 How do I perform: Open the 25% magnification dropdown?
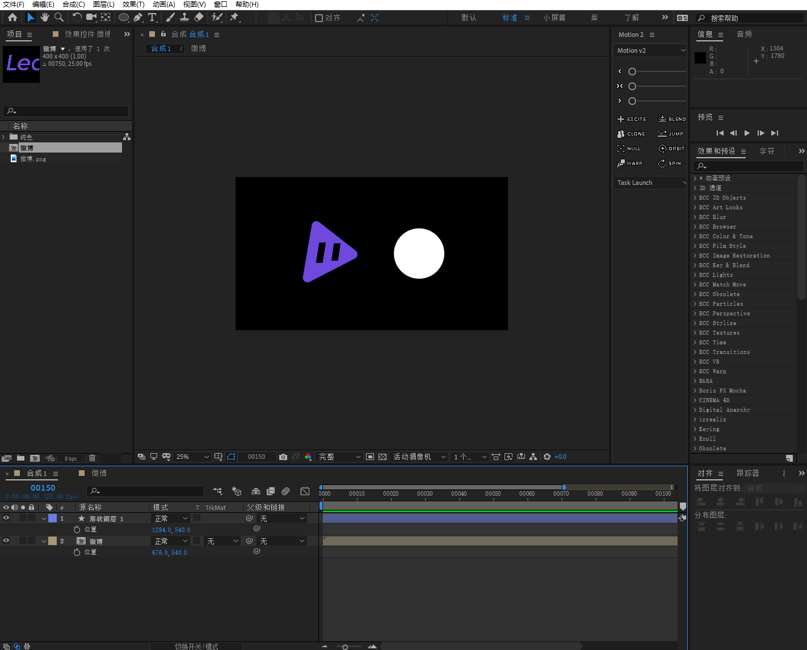click(192, 457)
